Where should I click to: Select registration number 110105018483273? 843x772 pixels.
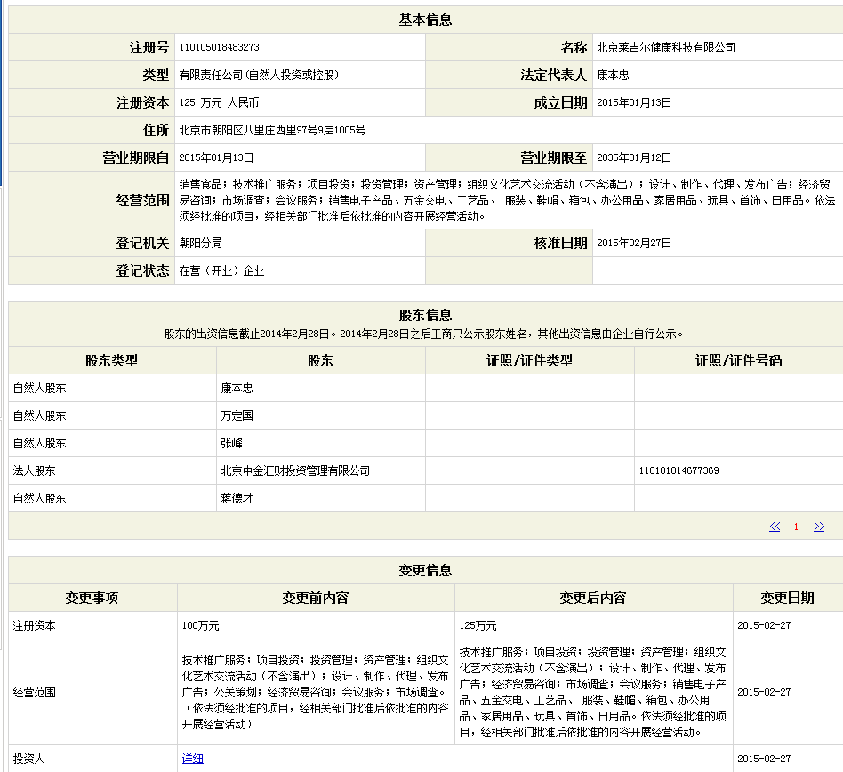point(219,47)
